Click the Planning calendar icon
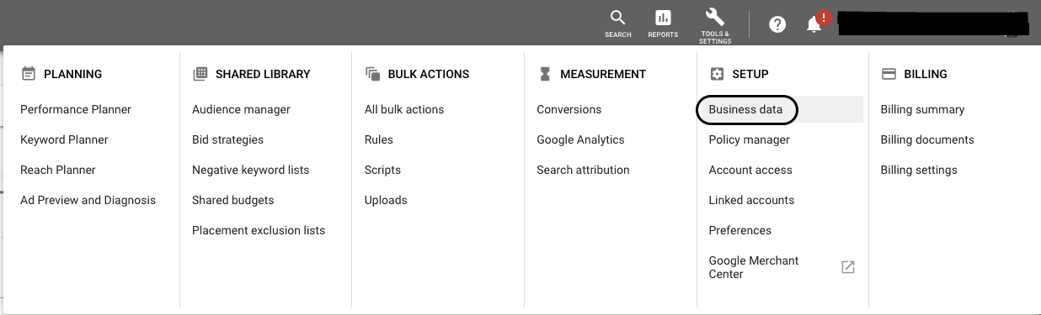The height and width of the screenshot is (315, 1041). (x=29, y=74)
